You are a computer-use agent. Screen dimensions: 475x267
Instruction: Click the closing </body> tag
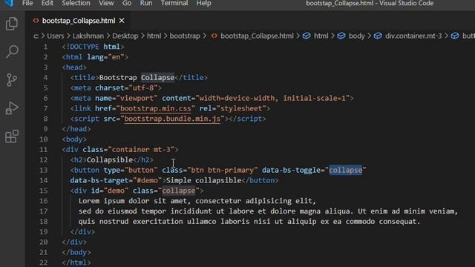tap(76, 252)
